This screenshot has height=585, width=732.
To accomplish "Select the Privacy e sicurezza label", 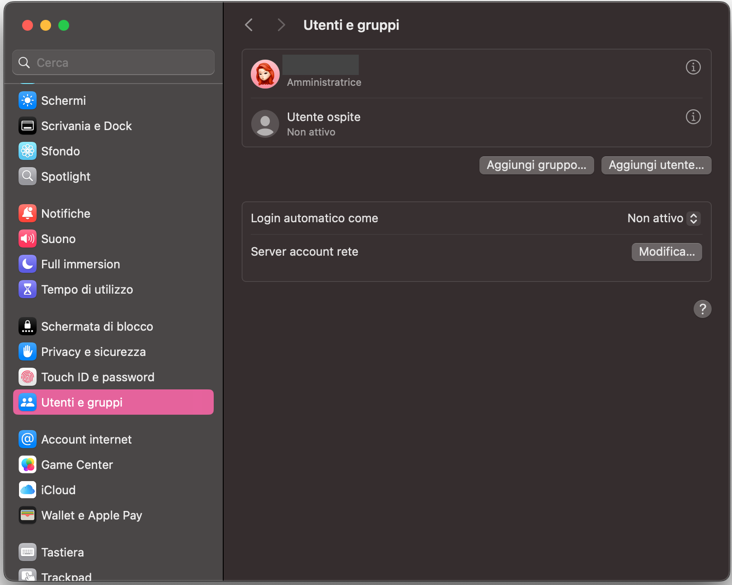I will (x=94, y=352).
